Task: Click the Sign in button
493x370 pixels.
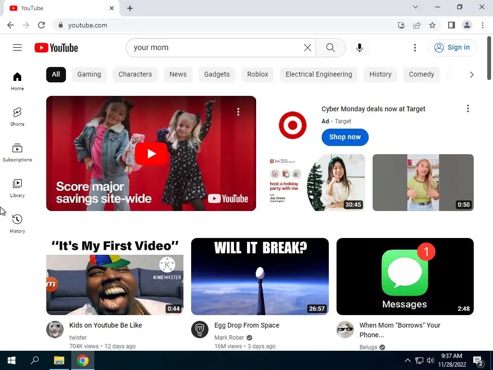Action: coord(453,48)
